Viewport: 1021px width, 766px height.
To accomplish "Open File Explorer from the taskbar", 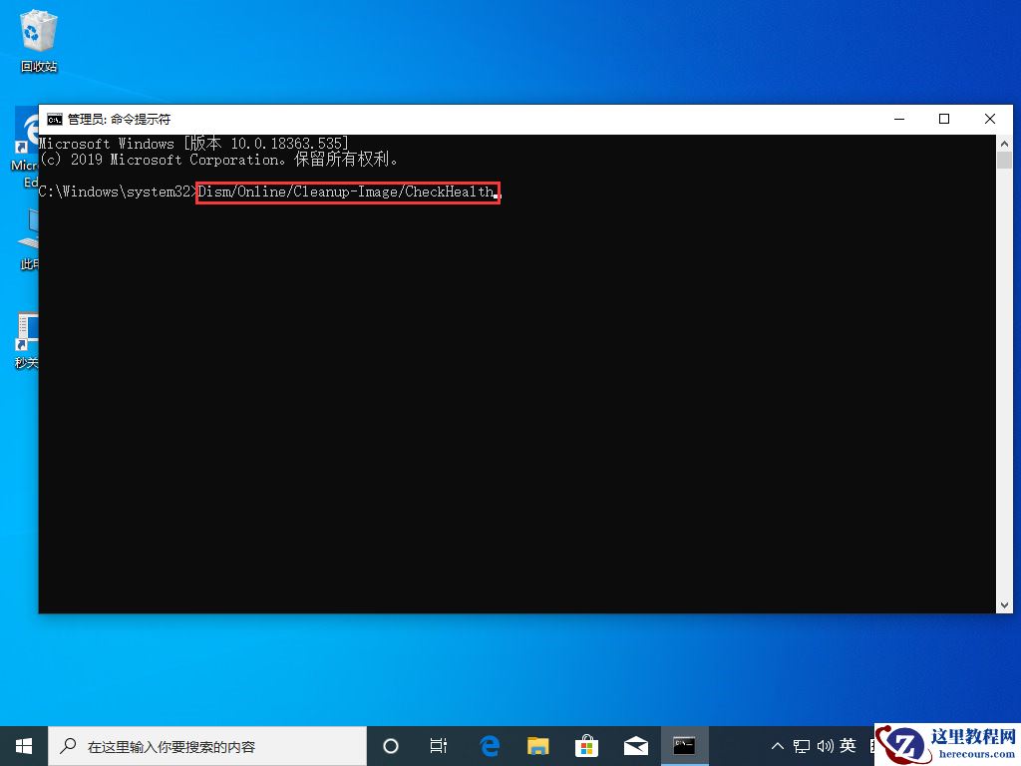I will tap(537, 745).
